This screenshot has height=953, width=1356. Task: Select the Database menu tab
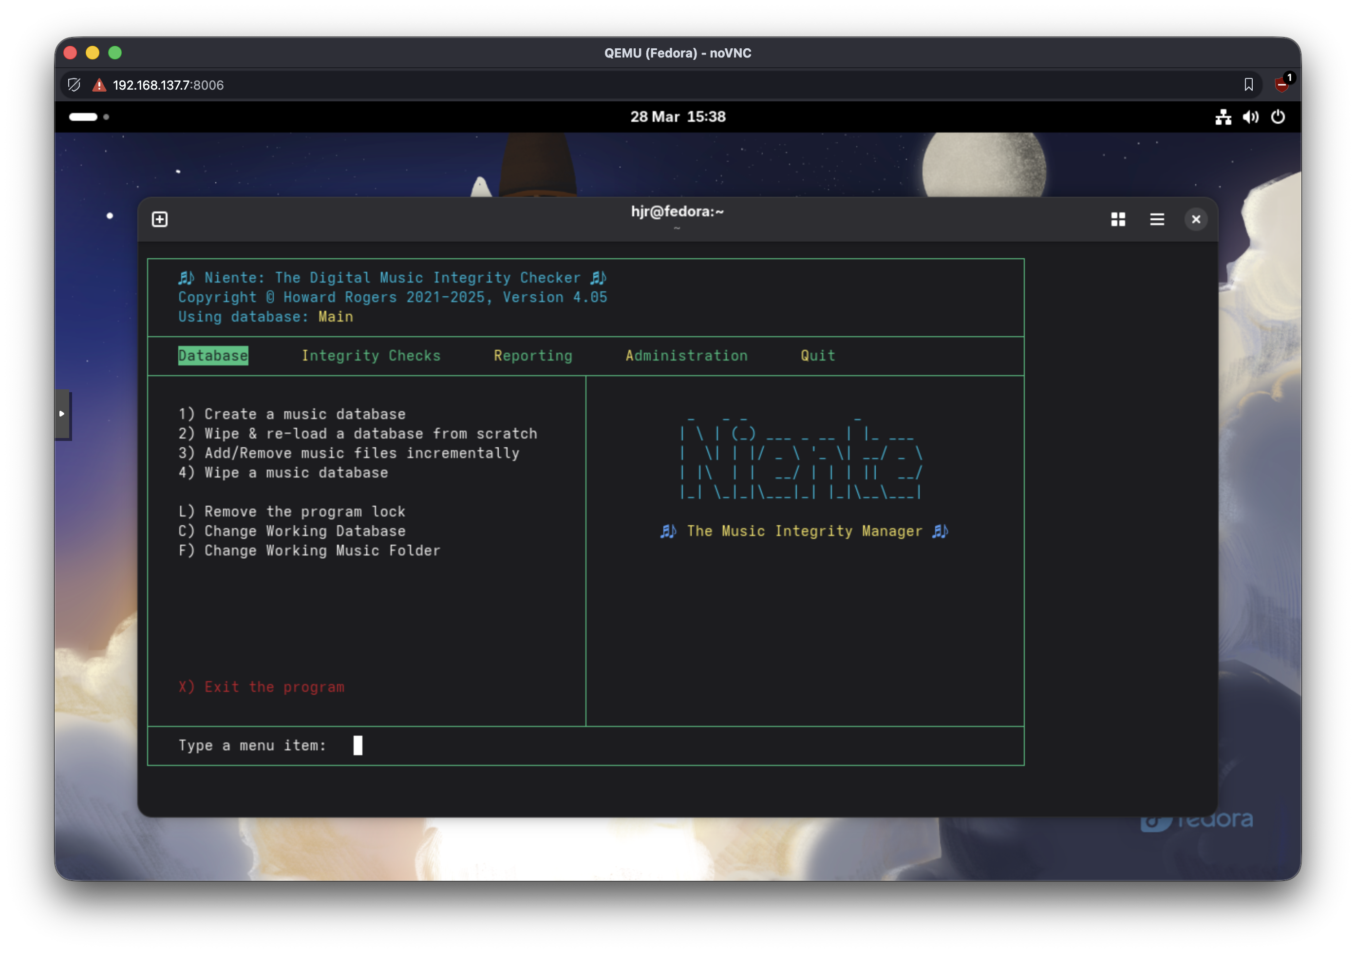[x=213, y=356]
